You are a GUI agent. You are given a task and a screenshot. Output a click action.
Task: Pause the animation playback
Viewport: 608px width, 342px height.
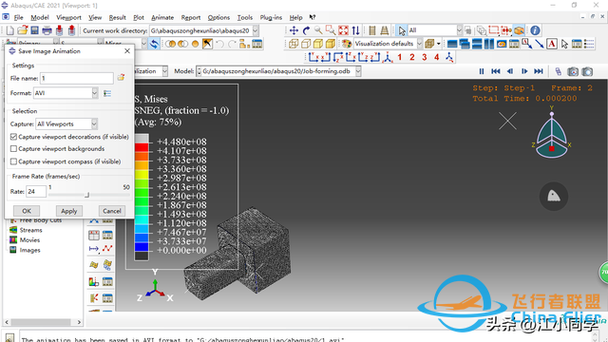point(482,71)
